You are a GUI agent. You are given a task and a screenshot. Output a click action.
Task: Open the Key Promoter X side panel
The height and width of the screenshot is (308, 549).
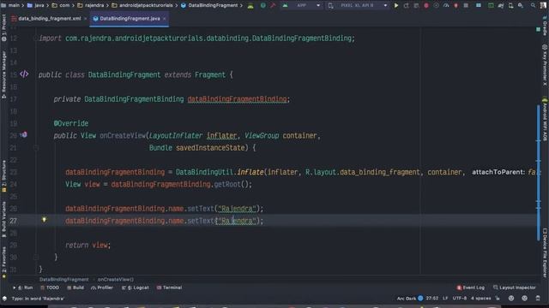(545, 65)
